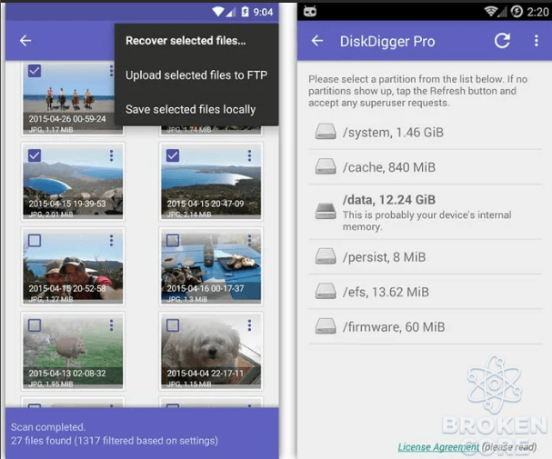The height and width of the screenshot is (459, 552).
Task: Open options menu for photo 2015-04-13 02-08-32
Action: point(111,325)
